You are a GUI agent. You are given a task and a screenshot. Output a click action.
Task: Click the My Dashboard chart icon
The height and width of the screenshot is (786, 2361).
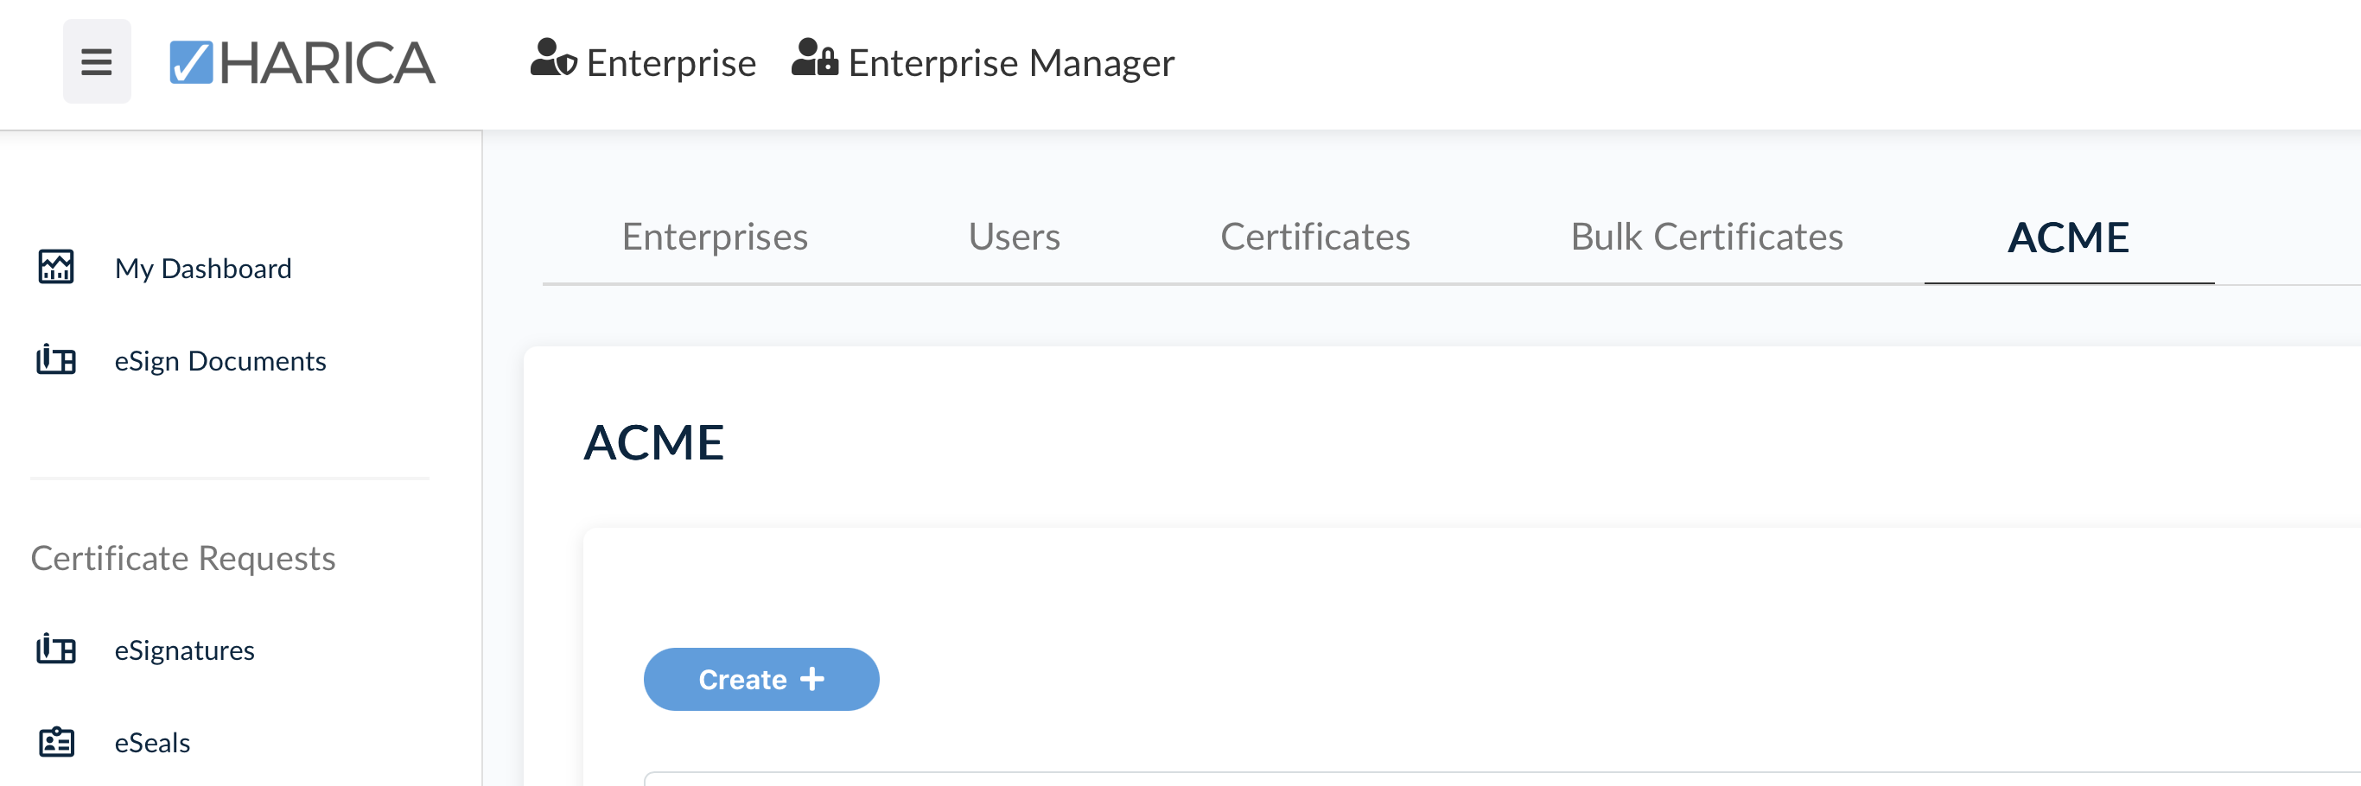(56, 268)
